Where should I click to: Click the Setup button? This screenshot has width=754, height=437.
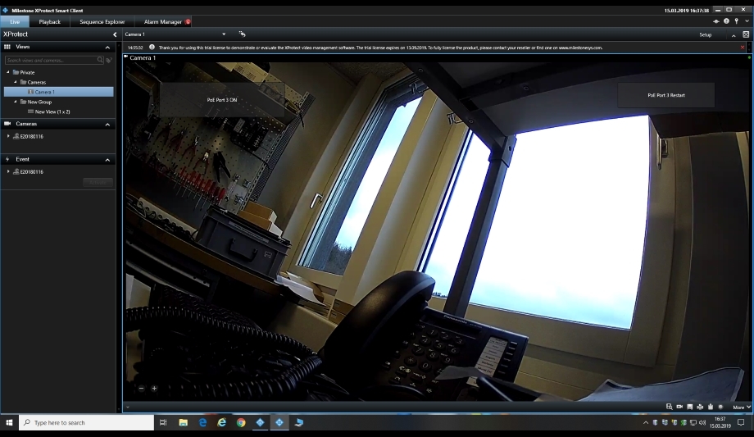705,34
